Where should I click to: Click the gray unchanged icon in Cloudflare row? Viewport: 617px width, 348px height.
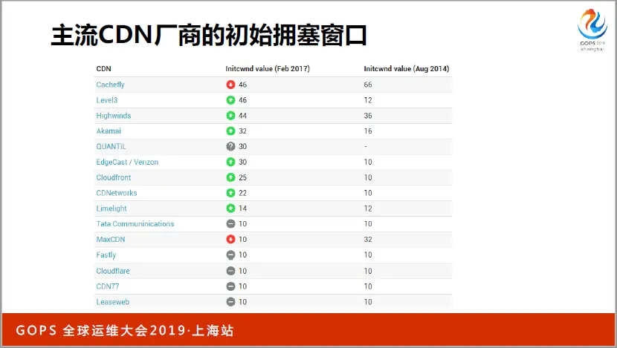[x=230, y=271]
